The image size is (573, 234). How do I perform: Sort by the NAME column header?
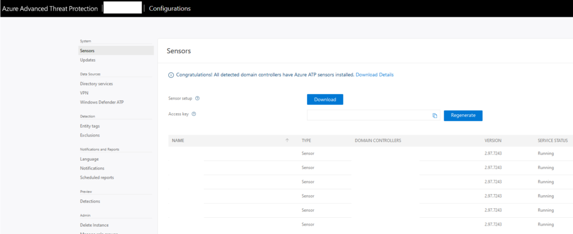point(177,141)
